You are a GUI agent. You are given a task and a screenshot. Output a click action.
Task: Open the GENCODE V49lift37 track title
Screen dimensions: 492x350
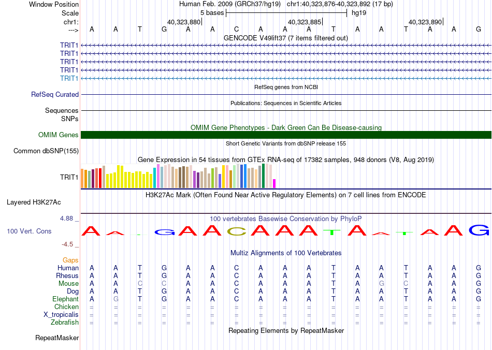286,38
